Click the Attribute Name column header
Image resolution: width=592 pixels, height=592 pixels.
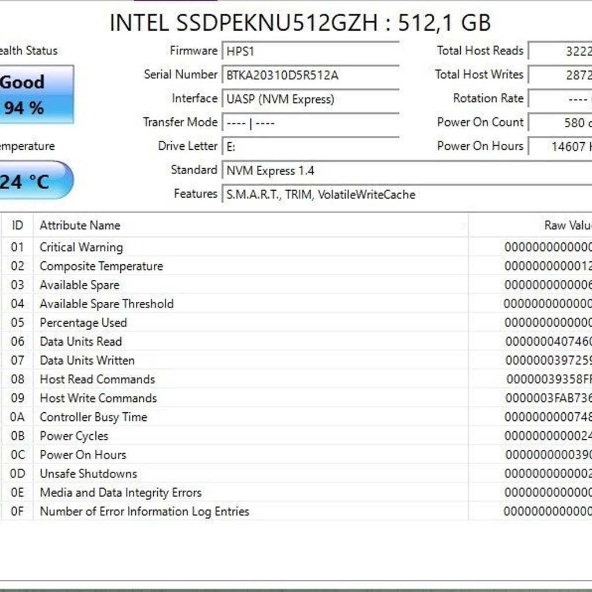tap(251, 225)
